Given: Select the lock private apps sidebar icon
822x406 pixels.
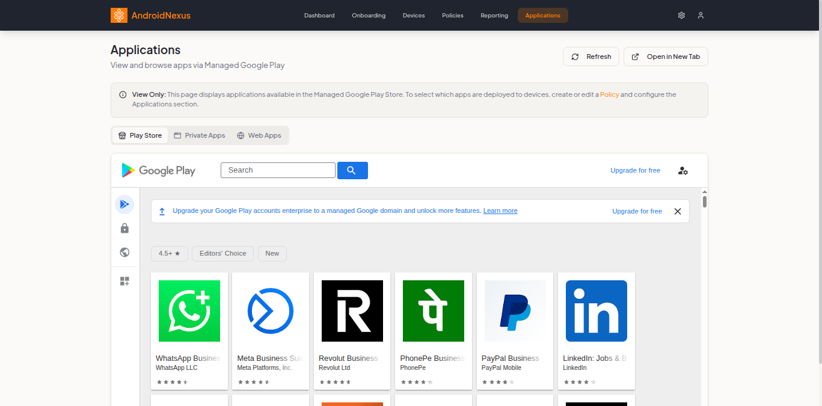Looking at the screenshot, I should click(124, 228).
